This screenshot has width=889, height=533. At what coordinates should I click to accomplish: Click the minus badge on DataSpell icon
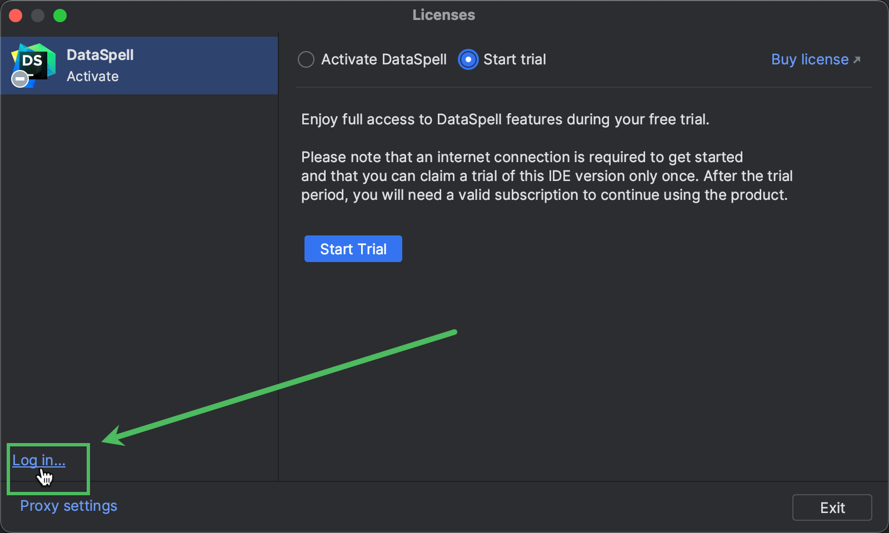pos(19,79)
